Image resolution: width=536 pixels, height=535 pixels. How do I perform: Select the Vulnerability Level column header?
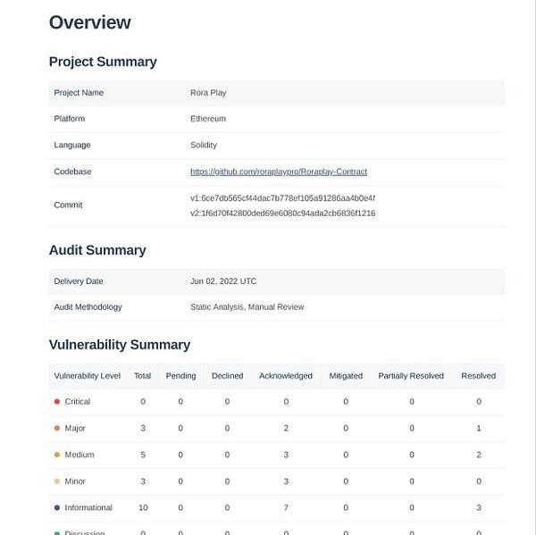[87, 376]
